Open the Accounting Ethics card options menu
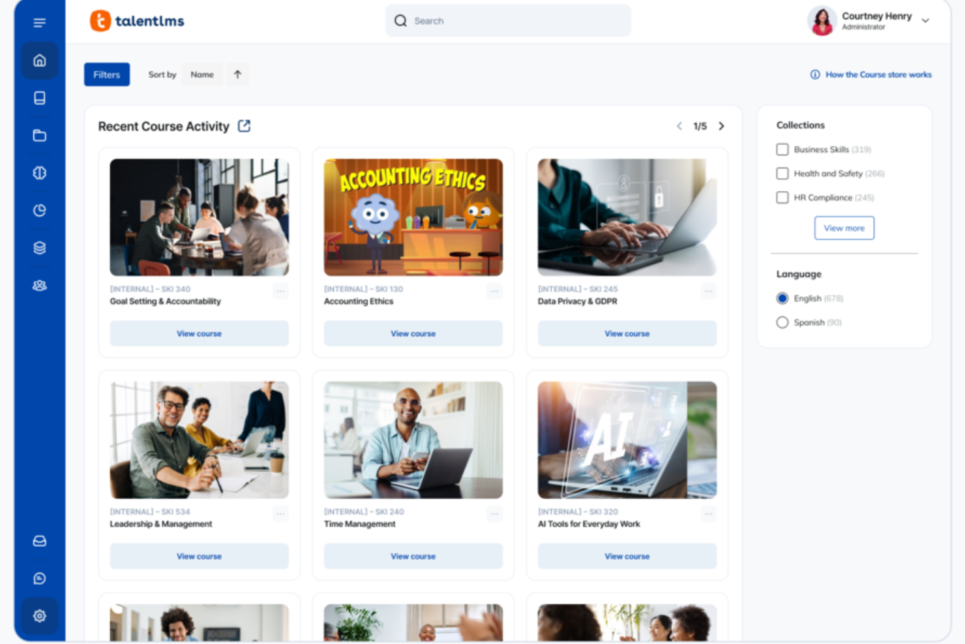Image resolution: width=965 pixels, height=644 pixels. coord(494,291)
